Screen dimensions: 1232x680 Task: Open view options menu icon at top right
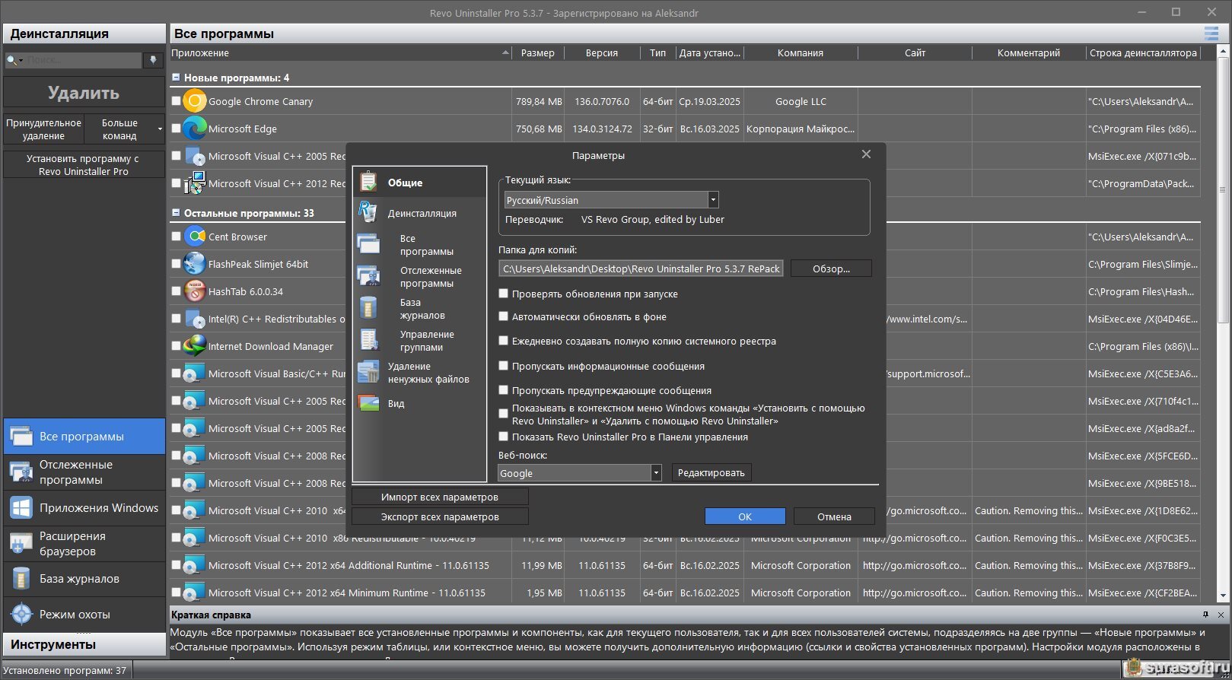tap(1211, 33)
